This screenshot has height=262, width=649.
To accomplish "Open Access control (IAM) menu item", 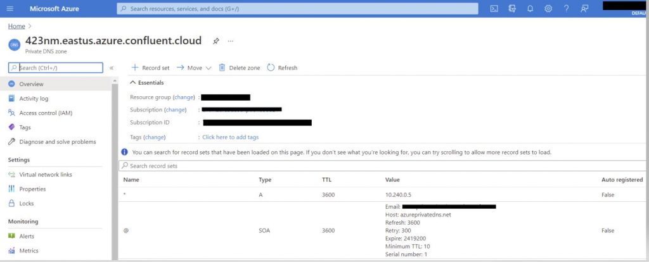I will 45,113.
